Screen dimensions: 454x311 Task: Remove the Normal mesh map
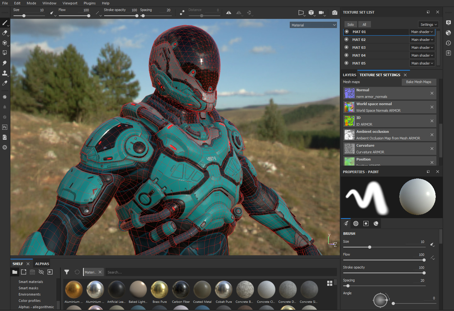click(x=432, y=93)
